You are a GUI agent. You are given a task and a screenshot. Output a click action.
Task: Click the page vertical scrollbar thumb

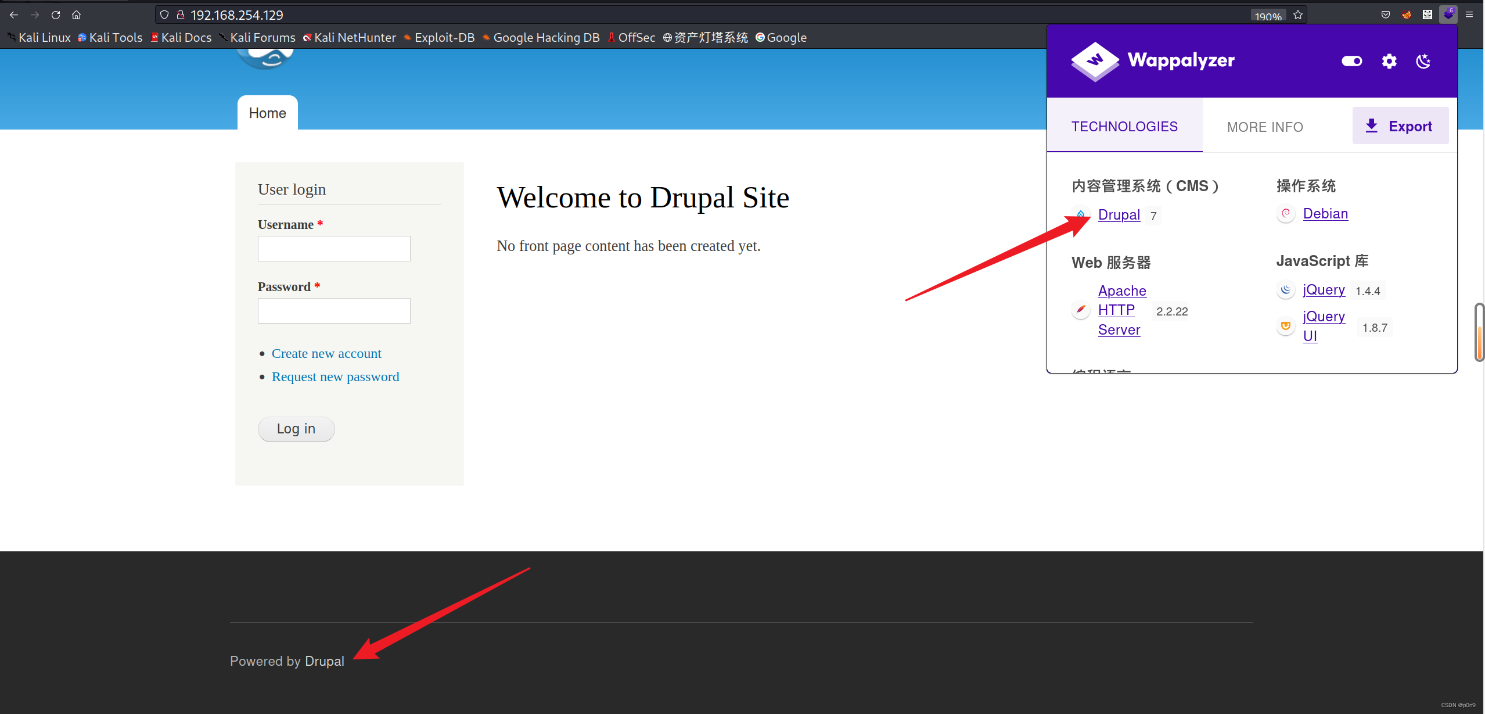pyautogui.click(x=1479, y=332)
